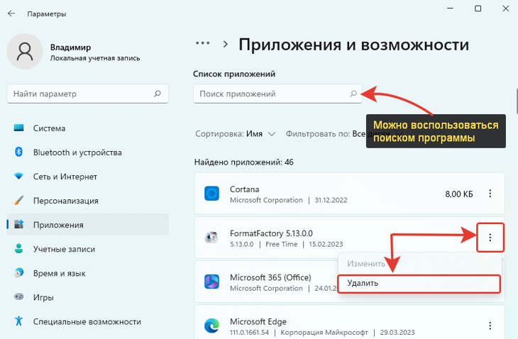The height and width of the screenshot is (339, 518).
Task: Click the FormatFactory app icon
Action: 211,238
